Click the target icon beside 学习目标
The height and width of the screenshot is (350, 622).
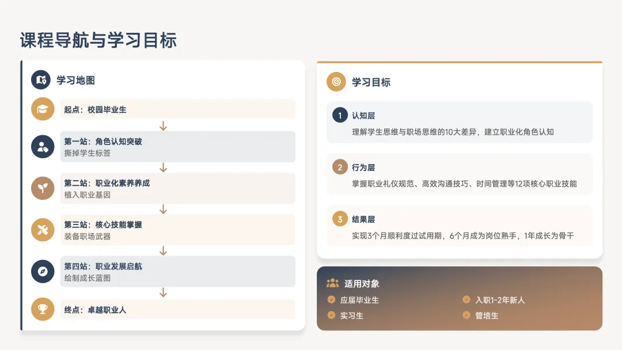coord(336,82)
